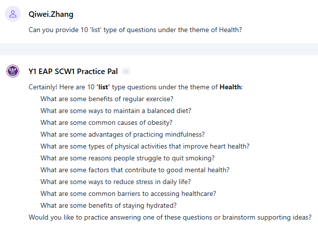Click the bold word 'Health' in reply
Image resolution: width=318 pixels, height=226 pixels.
pos(230,87)
